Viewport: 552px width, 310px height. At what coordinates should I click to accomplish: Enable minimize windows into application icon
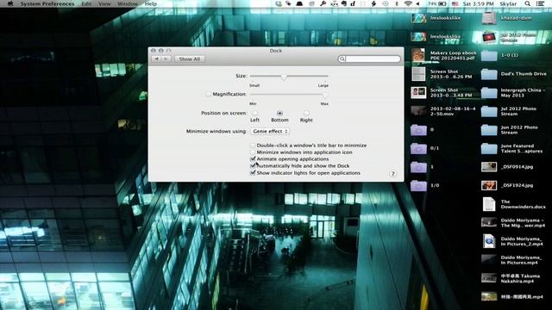pyautogui.click(x=253, y=152)
